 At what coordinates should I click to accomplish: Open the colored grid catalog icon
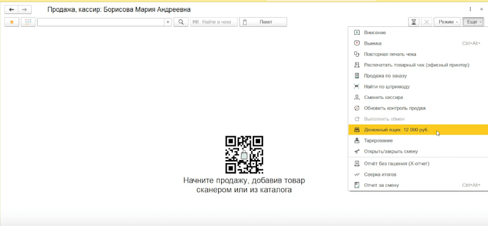[28, 22]
